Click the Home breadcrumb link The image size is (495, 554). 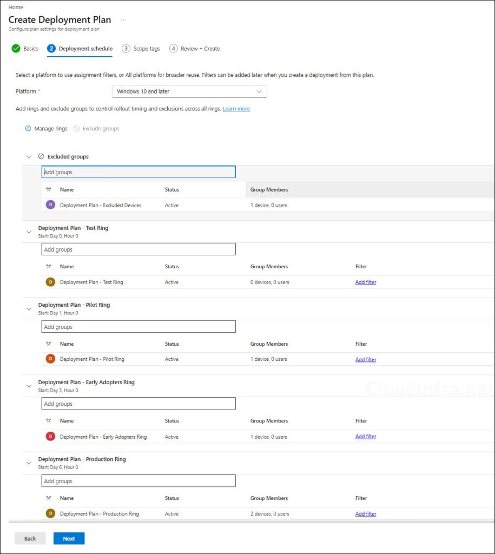click(x=16, y=7)
